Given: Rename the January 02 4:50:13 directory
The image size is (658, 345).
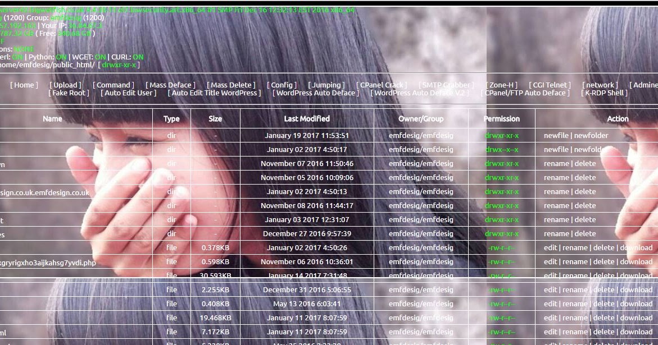Looking at the screenshot, I should click(556, 192).
